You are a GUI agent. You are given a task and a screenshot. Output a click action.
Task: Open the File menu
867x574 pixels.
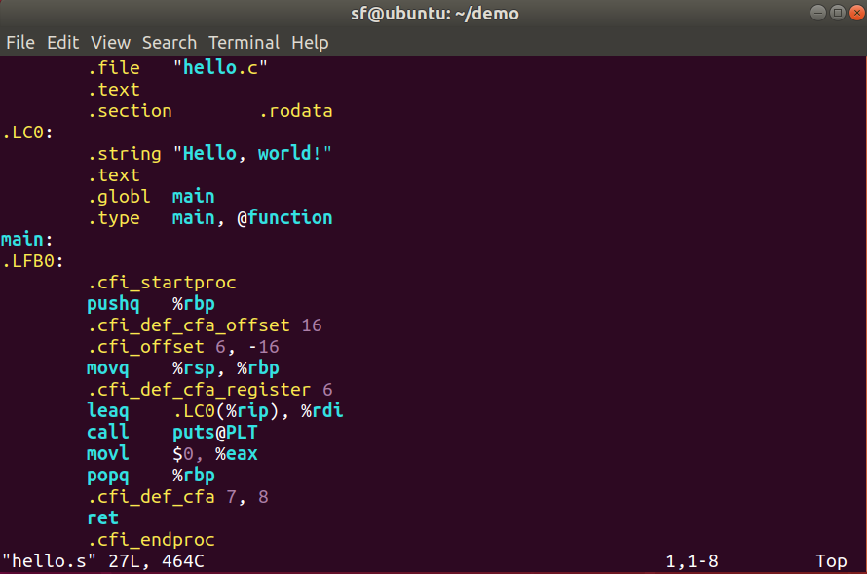click(x=20, y=43)
